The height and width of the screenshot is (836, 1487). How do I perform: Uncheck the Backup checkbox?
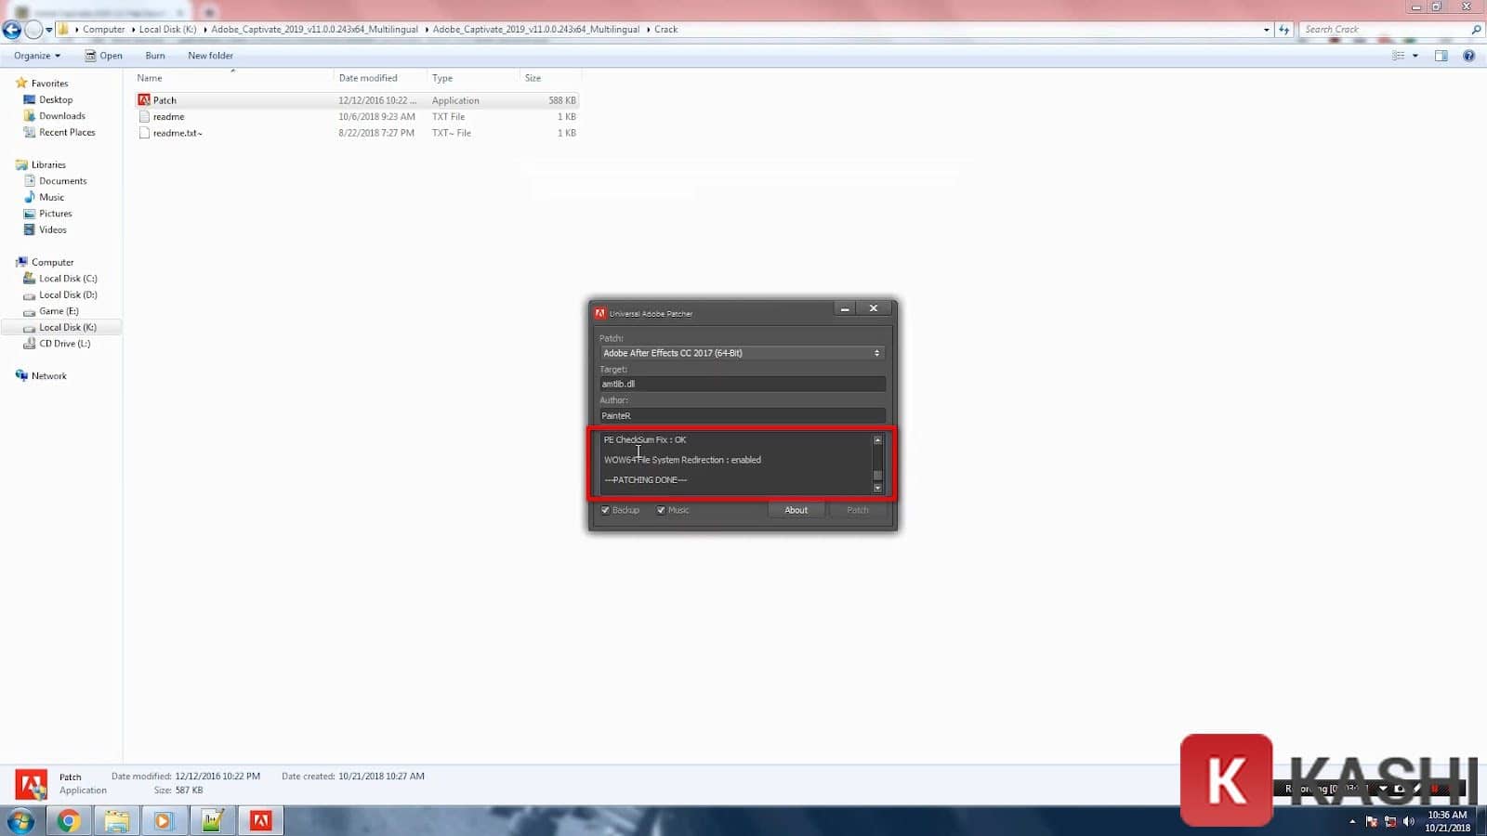[x=606, y=510]
